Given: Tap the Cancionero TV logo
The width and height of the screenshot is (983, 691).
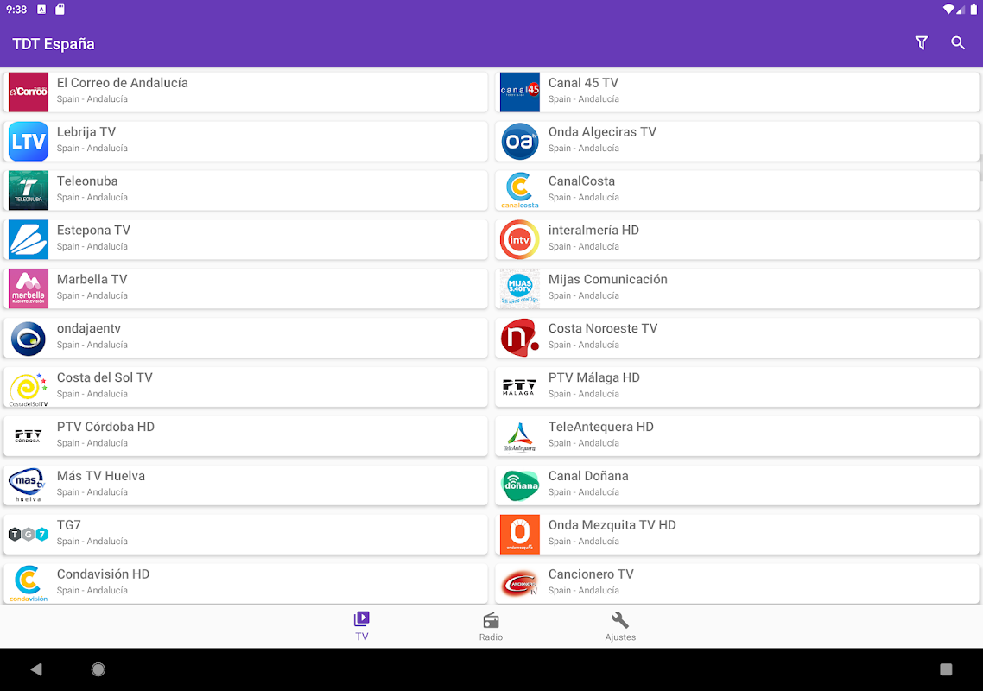Looking at the screenshot, I should [x=520, y=584].
